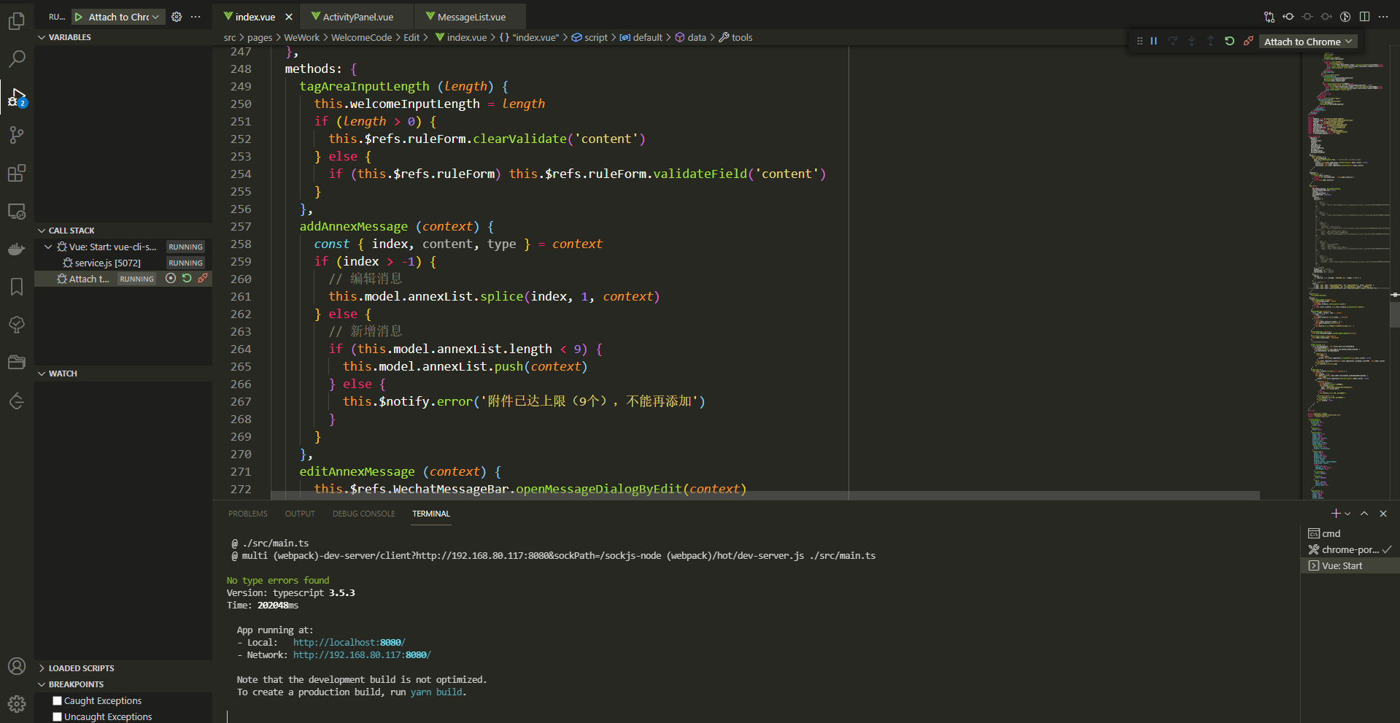Open Project Manager folder icon in activity bar

coord(17,363)
